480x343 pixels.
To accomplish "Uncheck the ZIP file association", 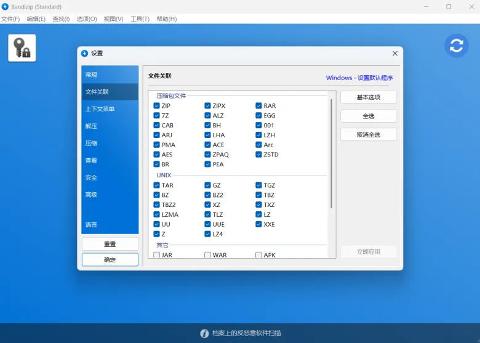I will point(156,106).
